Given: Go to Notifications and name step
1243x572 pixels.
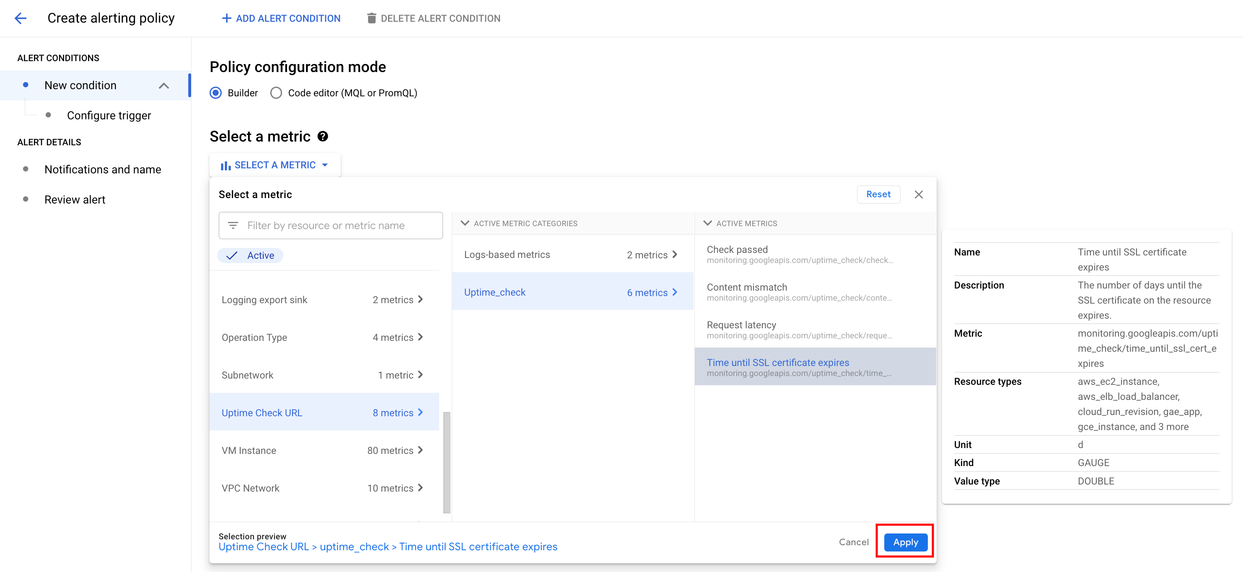Looking at the screenshot, I should 102,169.
